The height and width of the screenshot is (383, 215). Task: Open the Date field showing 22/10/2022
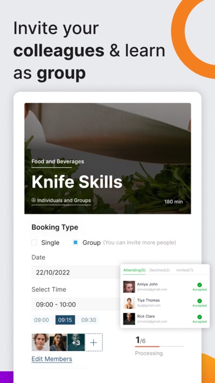tap(76, 272)
